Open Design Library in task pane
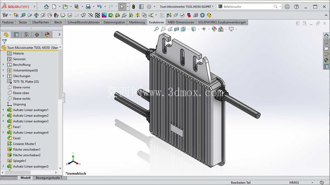The width and height of the screenshot is (330, 185). [326, 42]
